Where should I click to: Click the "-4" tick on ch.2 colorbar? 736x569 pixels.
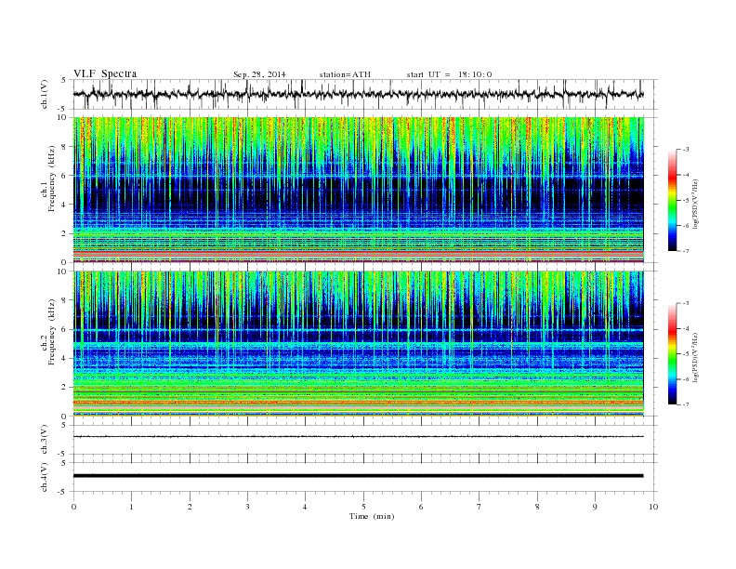tap(686, 328)
